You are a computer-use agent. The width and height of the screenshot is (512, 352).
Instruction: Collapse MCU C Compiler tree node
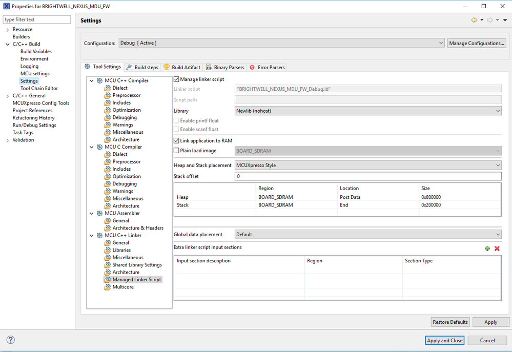tap(92, 147)
